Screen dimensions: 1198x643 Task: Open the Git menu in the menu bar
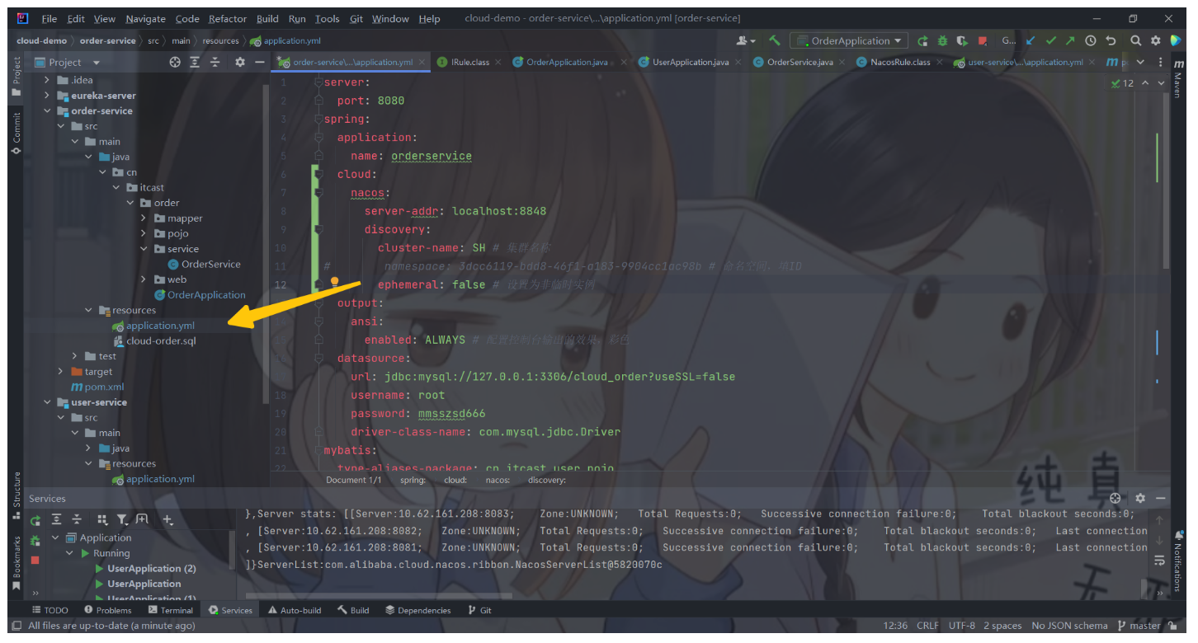pos(356,18)
